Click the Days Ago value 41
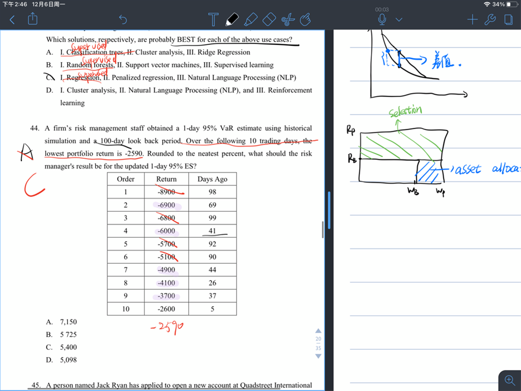This screenshot has height=391, width=521. [x=212, y=231]
